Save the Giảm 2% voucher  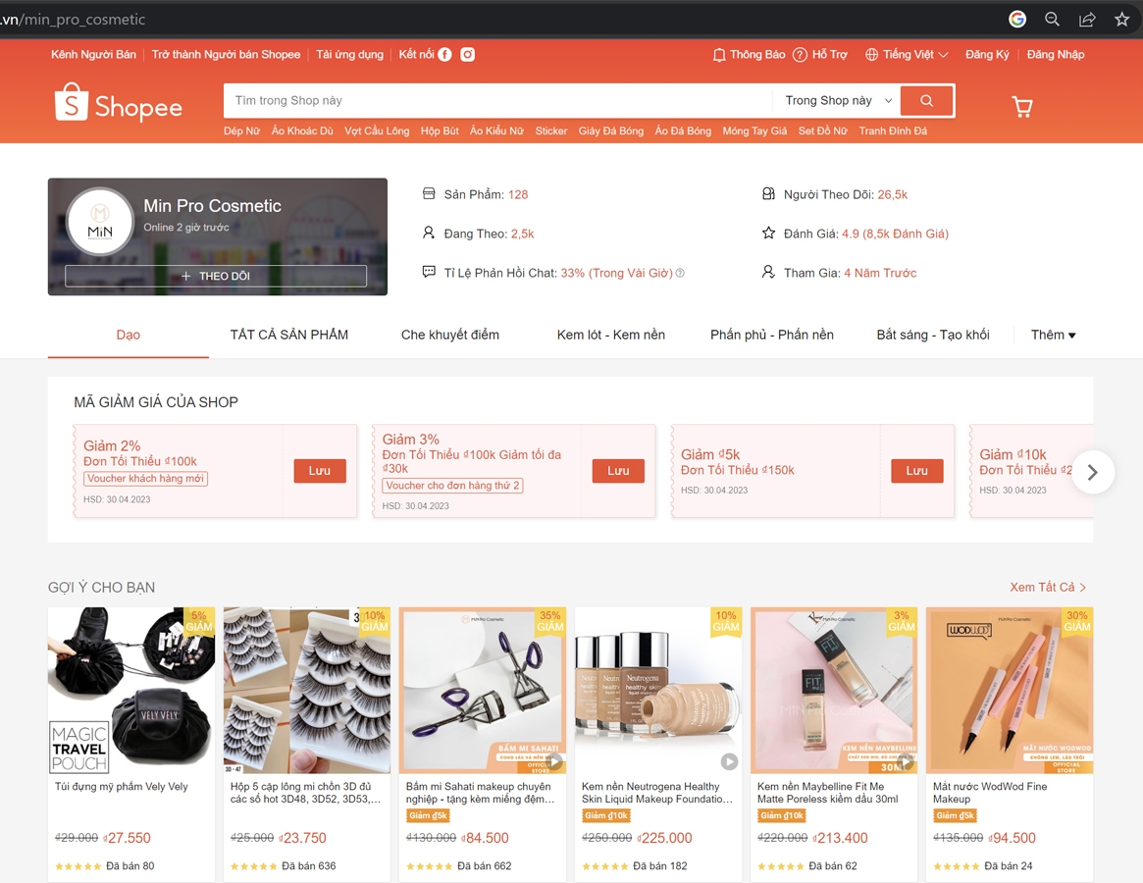319,471
